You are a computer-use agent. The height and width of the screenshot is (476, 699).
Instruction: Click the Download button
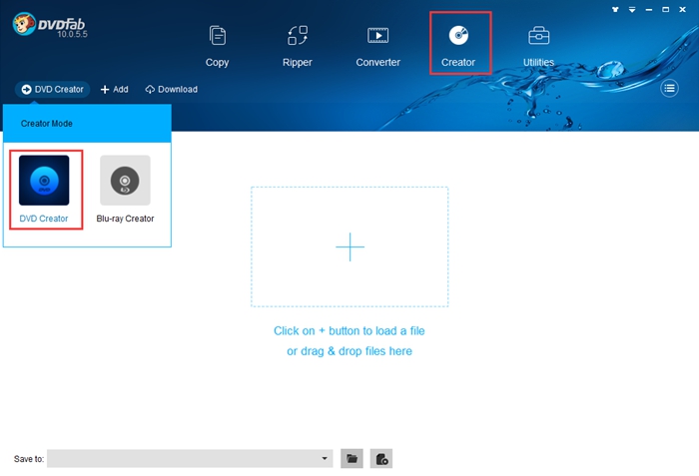point(171,89)
